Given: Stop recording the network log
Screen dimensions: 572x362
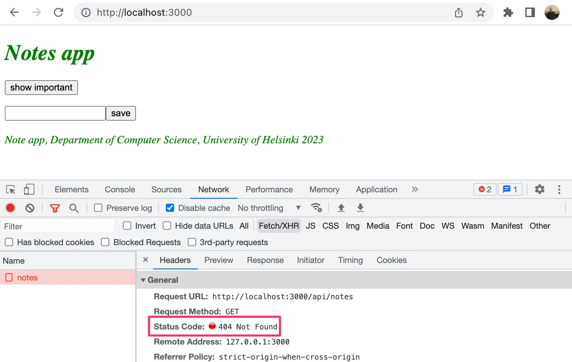Looking at the screenshot, I should coord(10,208).
